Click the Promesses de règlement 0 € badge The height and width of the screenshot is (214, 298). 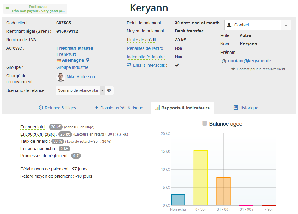[x=76, y=156]
